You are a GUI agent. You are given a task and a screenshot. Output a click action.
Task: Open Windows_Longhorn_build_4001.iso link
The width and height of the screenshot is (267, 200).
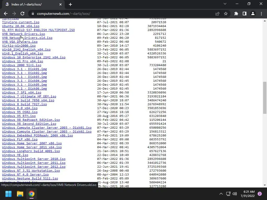(31, 151)
